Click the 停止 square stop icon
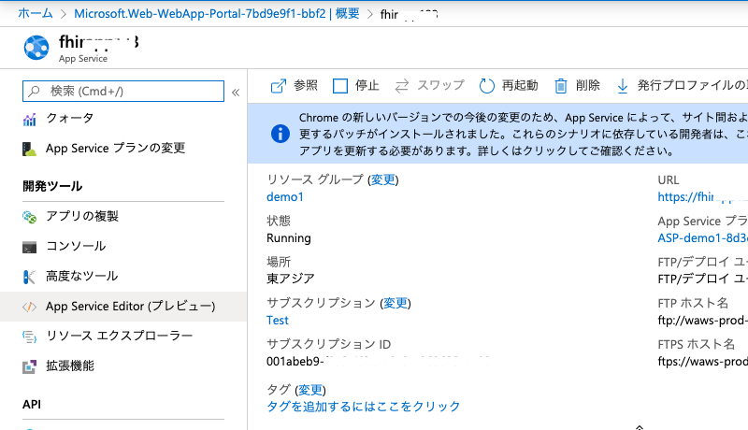This screenshot has height=430, width=748. (x=340, y=86)
